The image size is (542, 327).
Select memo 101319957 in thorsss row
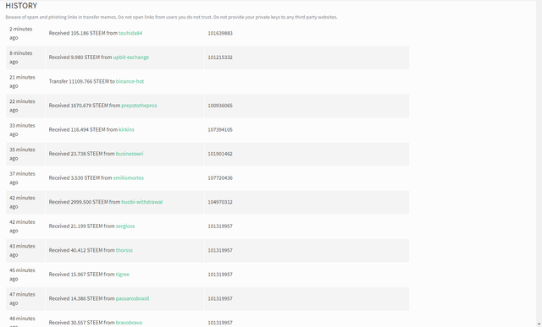[220, 250]
